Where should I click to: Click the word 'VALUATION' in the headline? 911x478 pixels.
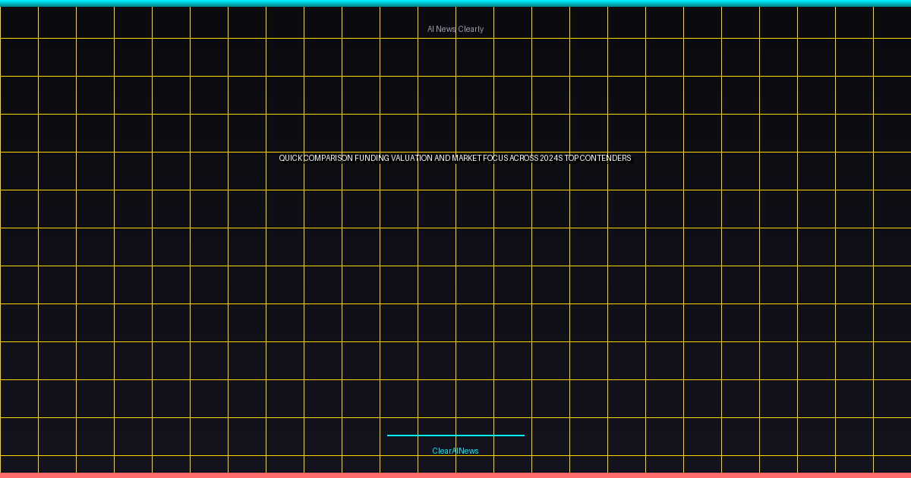click(x=411, y=159)
